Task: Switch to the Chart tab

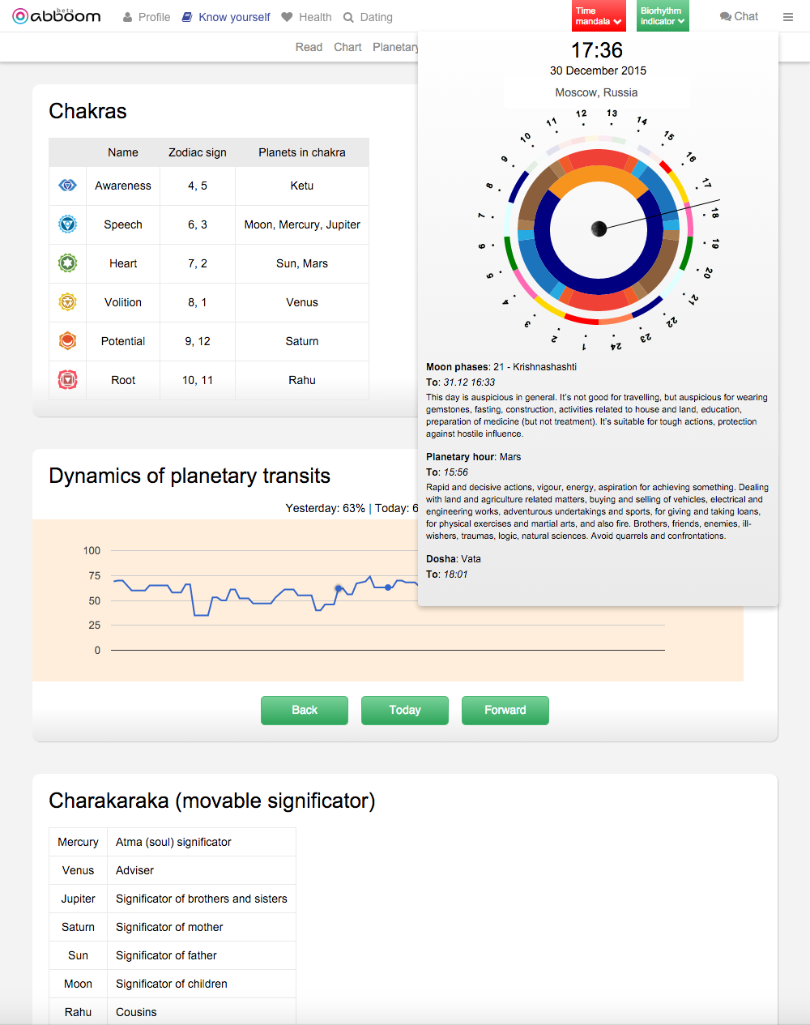Action: [x=347, y=47]
